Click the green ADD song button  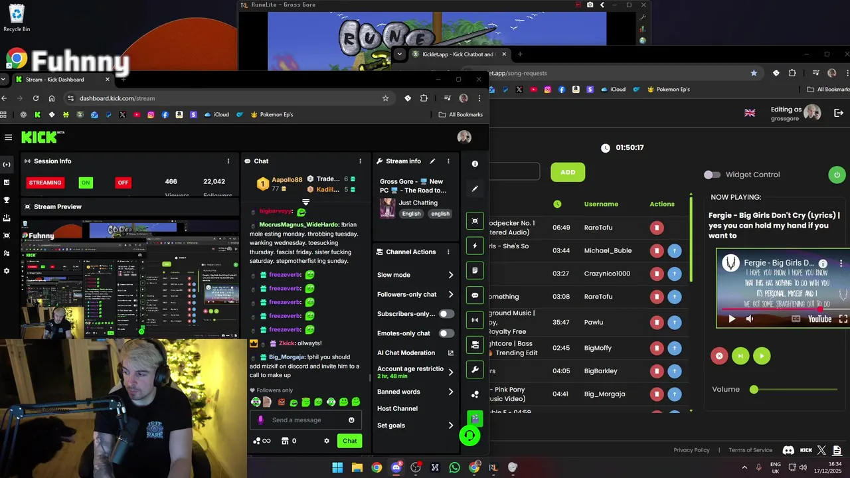point(568,172)
